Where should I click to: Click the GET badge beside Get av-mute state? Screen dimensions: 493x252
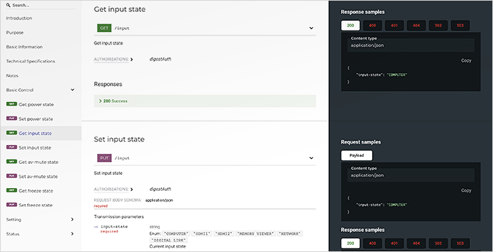coord(11,162)
